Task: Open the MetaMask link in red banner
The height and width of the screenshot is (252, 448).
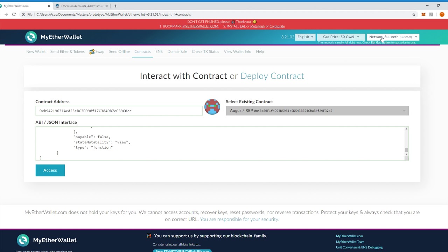Action: click(x=258, y=26)
